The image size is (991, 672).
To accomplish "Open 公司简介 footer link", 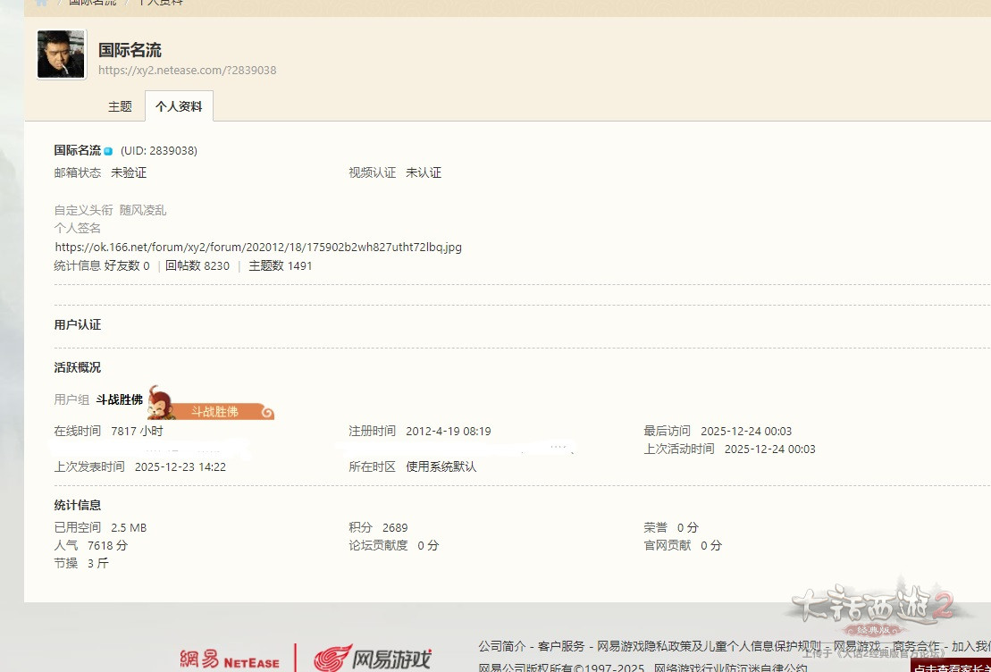I will coord(501,646).
